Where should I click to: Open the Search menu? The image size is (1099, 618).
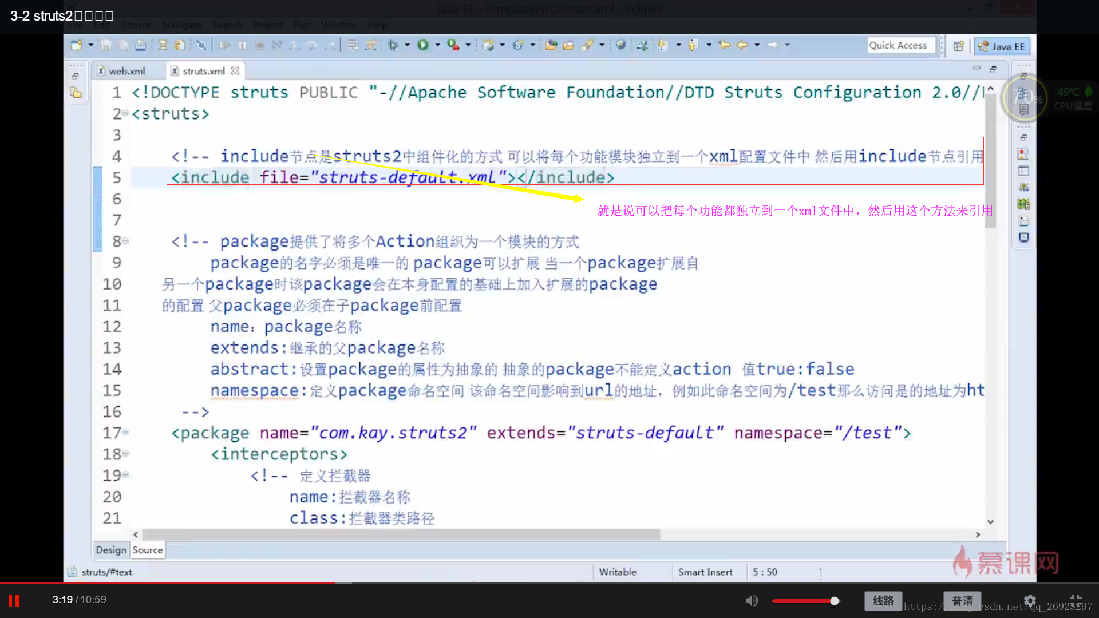tap(227, 25)
